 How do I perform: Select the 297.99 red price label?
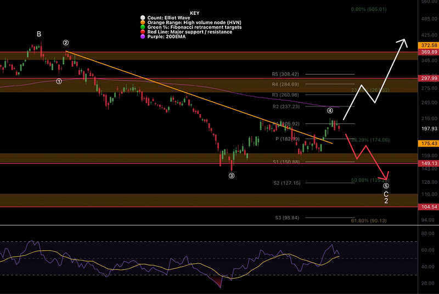click(x=429, y=78)
